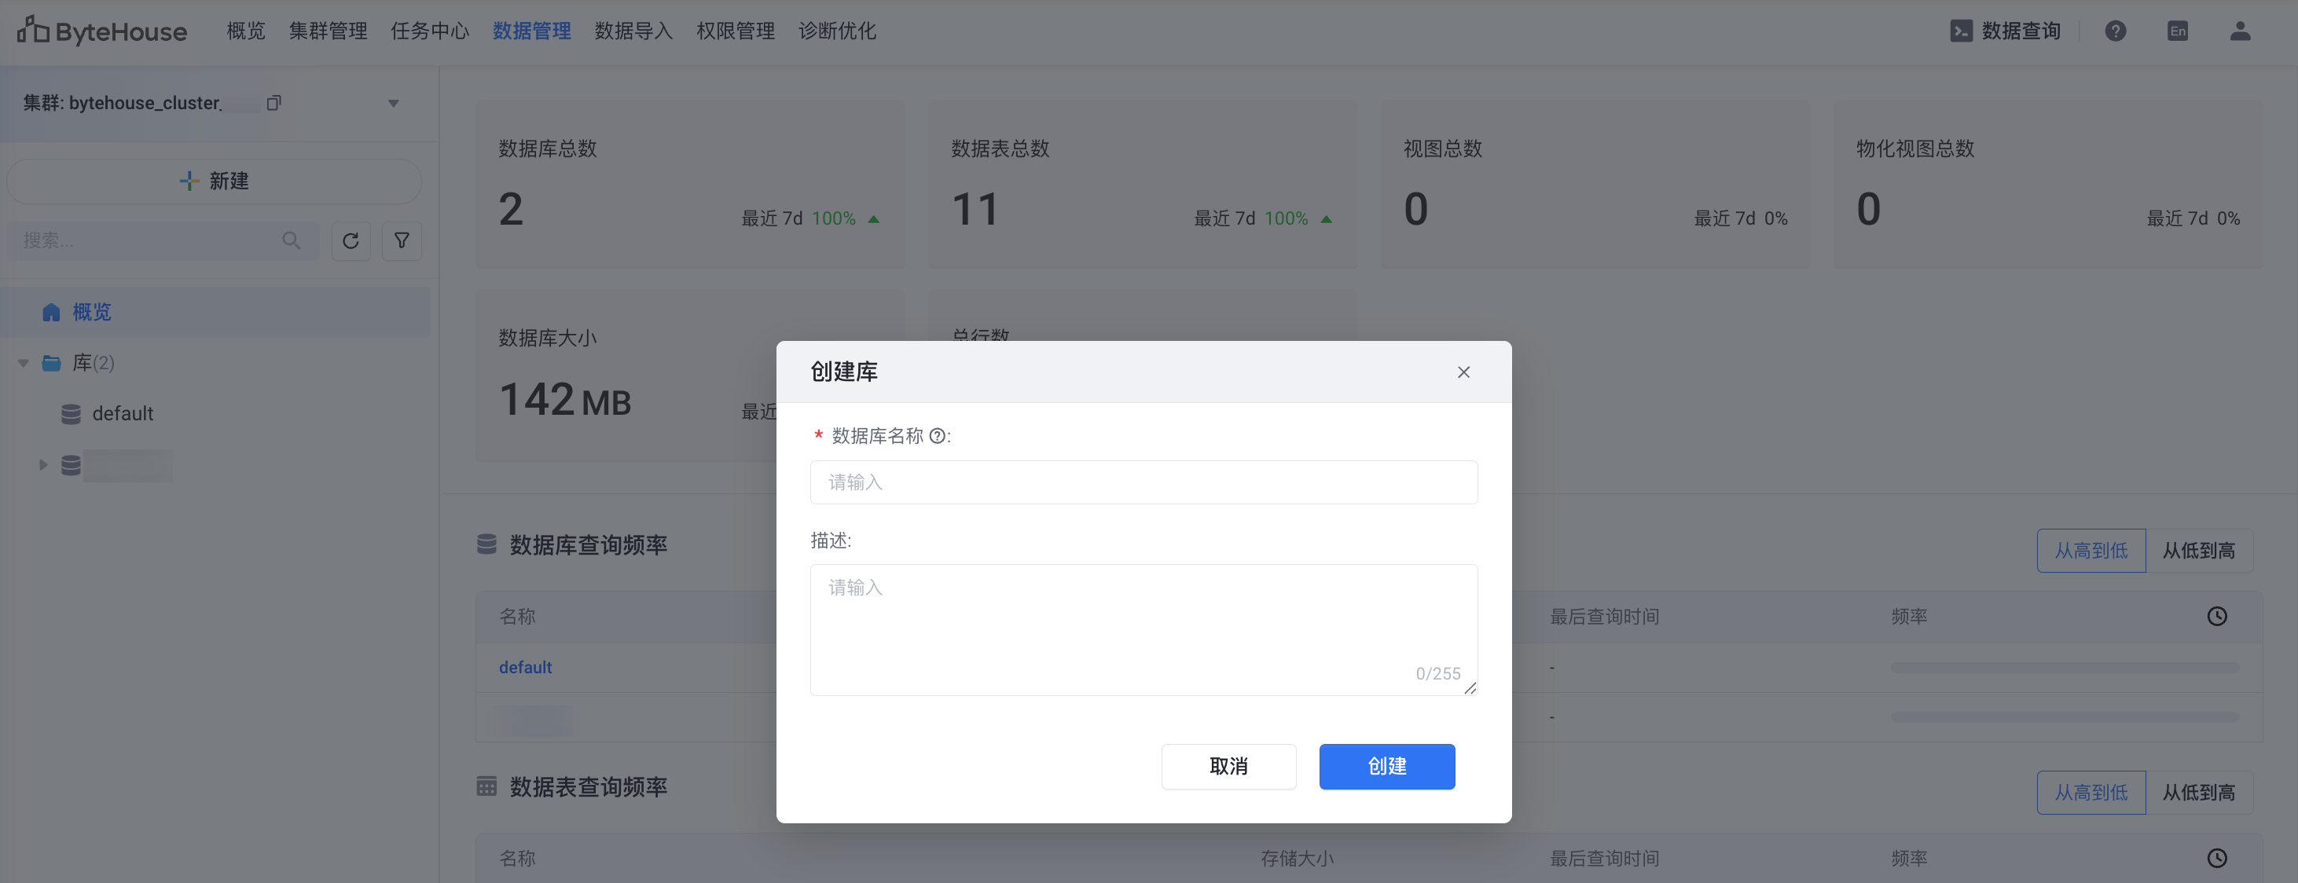Click the help icon next to 数据库名称

click(937, 436)
